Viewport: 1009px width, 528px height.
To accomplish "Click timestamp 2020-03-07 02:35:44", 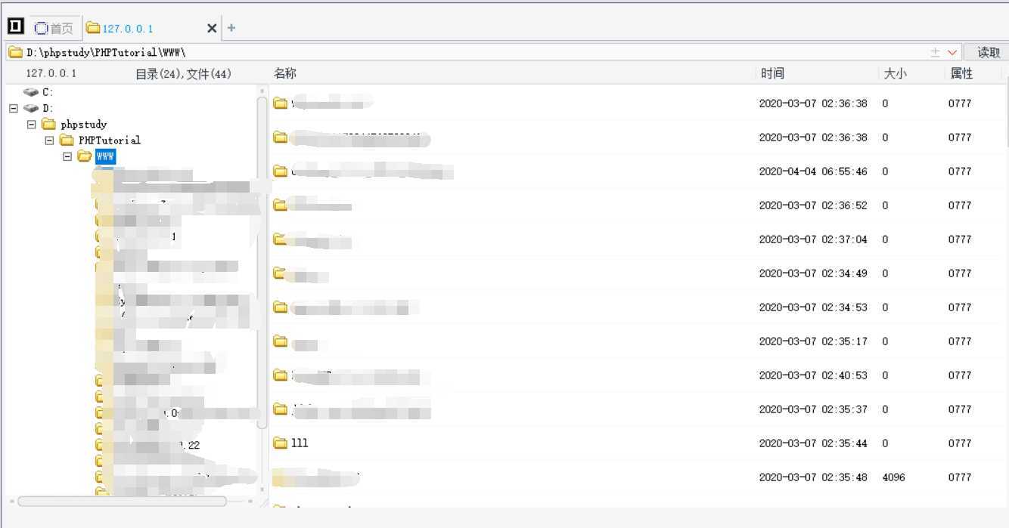I will tap(813, 443).
